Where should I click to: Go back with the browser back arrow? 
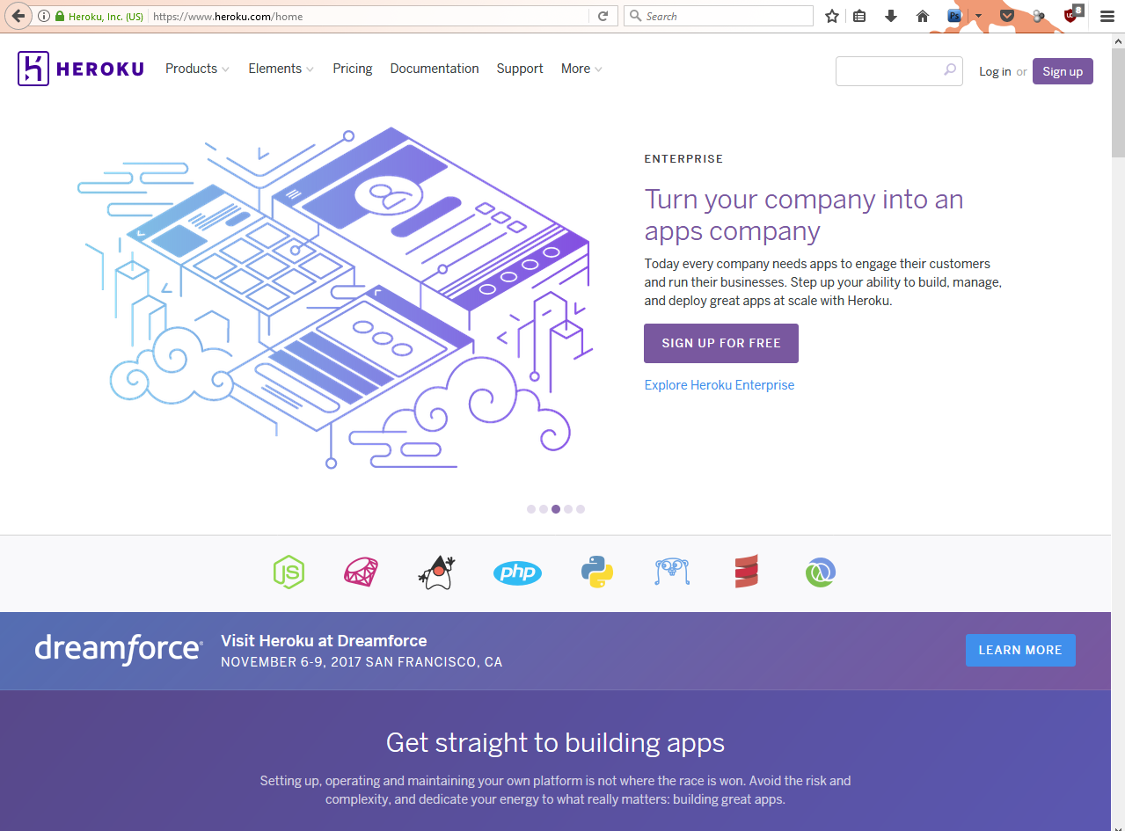click(18, 16)
